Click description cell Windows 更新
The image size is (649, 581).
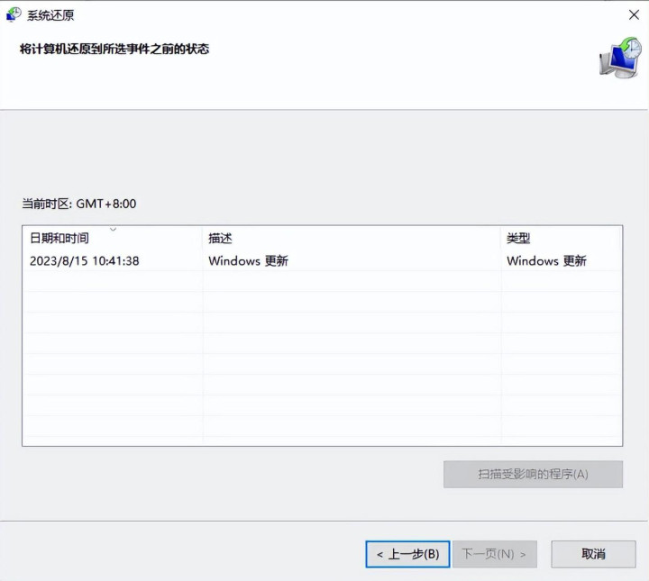249,261
